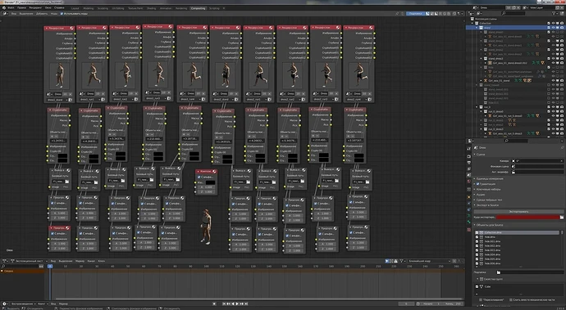Click the Подложка backdrop button
566x310 pixels.
click(415, 14)
